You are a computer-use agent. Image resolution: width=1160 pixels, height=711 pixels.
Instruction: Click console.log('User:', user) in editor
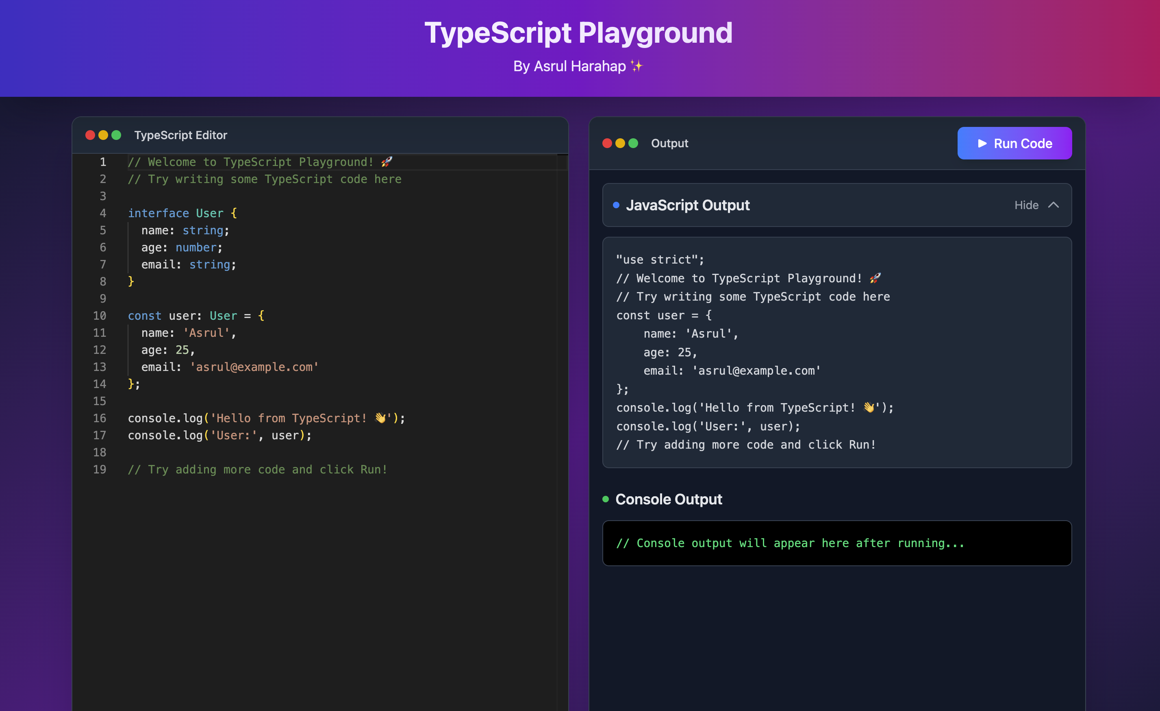(x=219, y=435)
